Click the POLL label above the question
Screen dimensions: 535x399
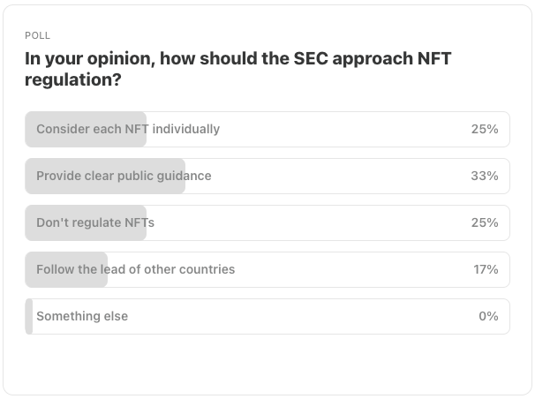coord(38,35)
